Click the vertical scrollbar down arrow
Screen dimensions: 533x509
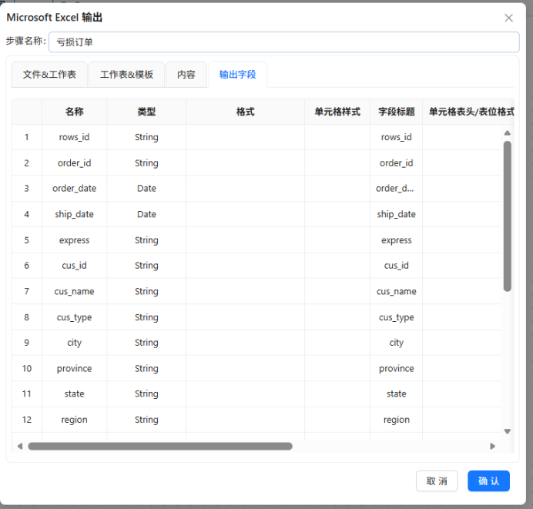[507, 431]
